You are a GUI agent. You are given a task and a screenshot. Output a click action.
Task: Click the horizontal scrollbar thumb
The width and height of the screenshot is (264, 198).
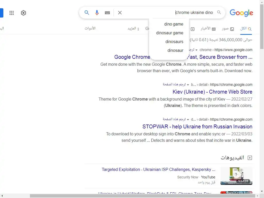pos(142,196)
